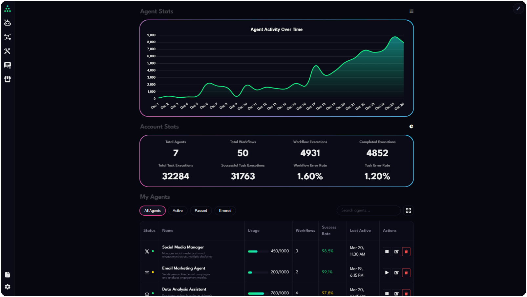527x297 pixels.
Task: Select the All Agents filter tab
Action: 153,211
